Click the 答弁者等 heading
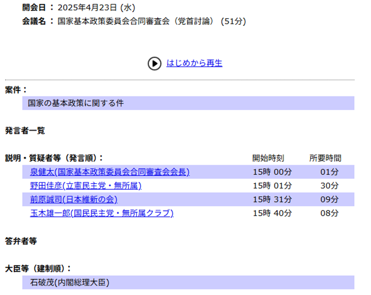Image resolution: width=371 pixels, height=295 pixels. (21, 241)
